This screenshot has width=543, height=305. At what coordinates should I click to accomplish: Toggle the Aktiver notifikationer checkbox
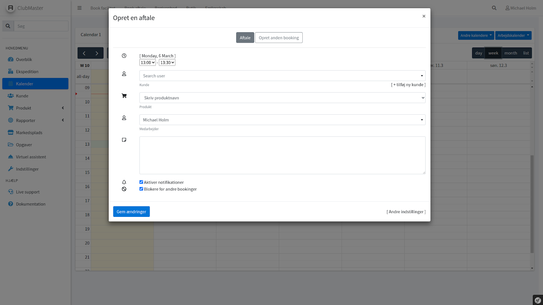141,182
